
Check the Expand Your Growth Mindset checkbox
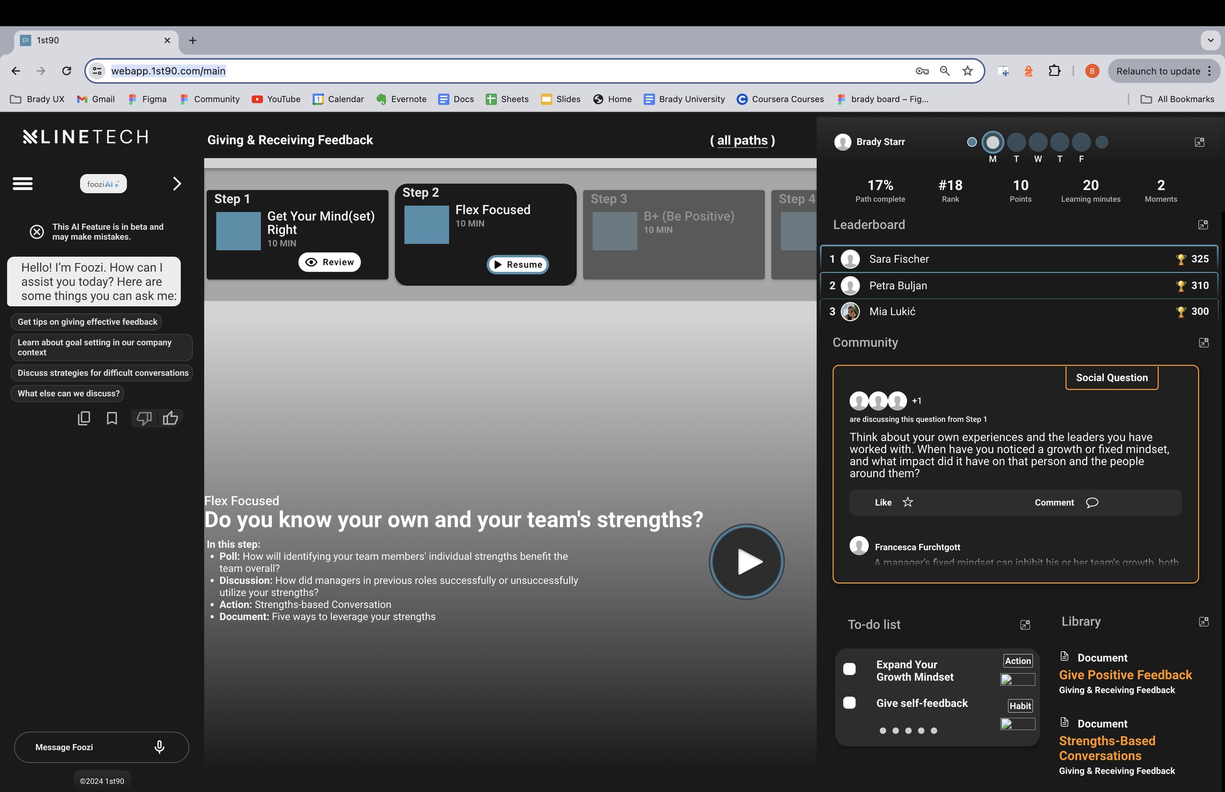click(849, 669)
